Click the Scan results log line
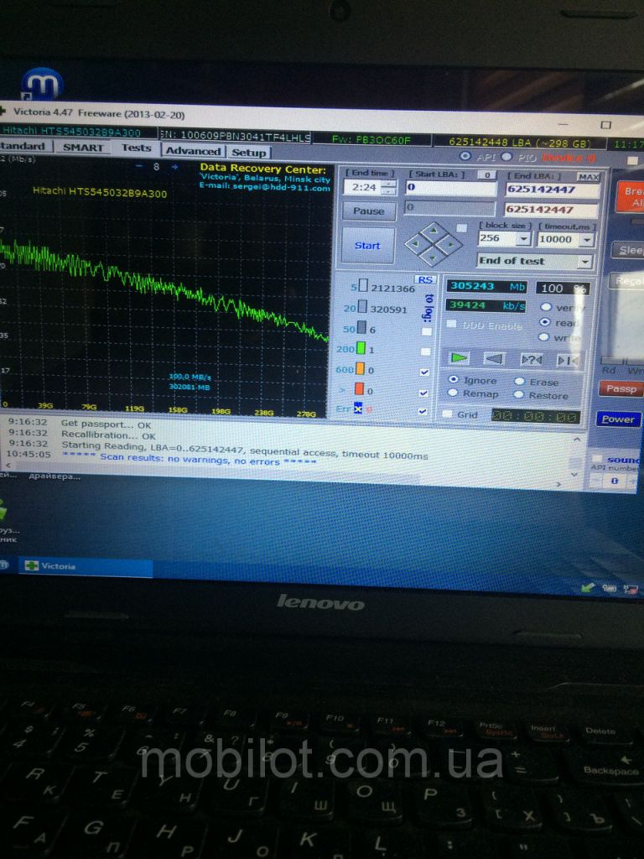The height and width of the screenshot is (859, 644). click(189, 459)
